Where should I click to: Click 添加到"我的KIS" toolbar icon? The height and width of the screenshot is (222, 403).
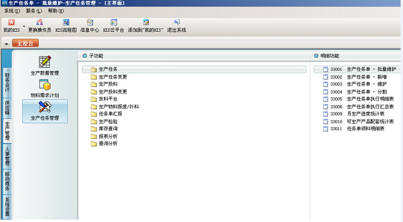coord(146,26)
